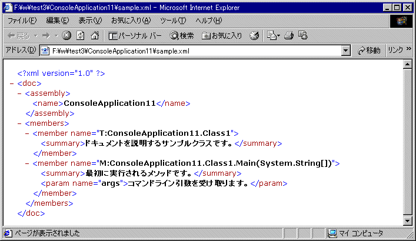Image resolution: width=416 pixels, height=241 pixels.
Task: Collapse the doc element node
Action: coord(12,83)
